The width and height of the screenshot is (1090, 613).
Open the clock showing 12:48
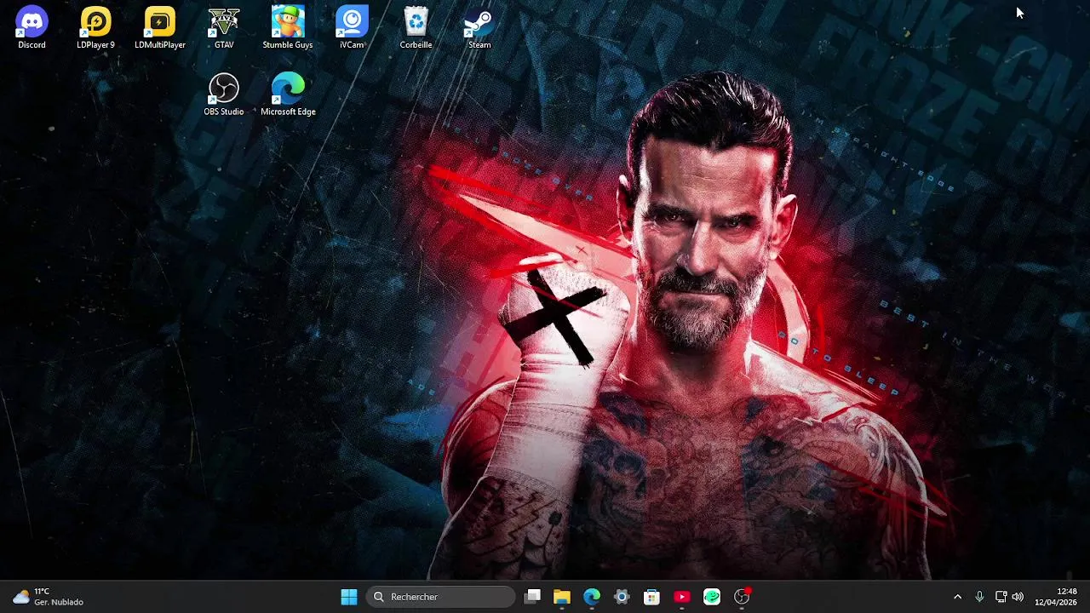1056,597
